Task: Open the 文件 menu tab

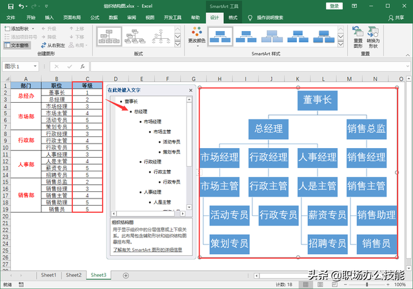Action: 11,17
